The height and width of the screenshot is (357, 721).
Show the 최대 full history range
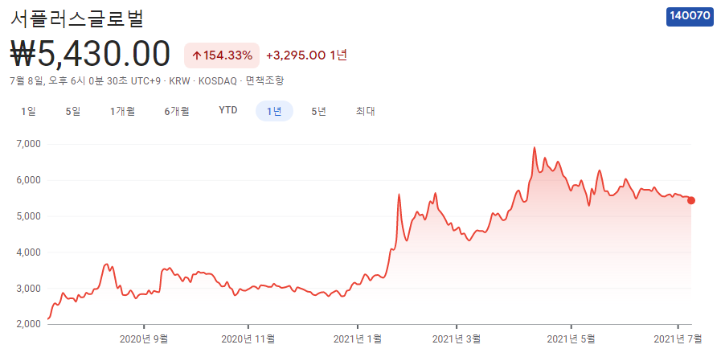(365, 111)
